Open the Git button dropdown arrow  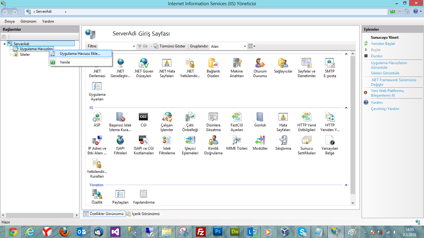(151, 46)
